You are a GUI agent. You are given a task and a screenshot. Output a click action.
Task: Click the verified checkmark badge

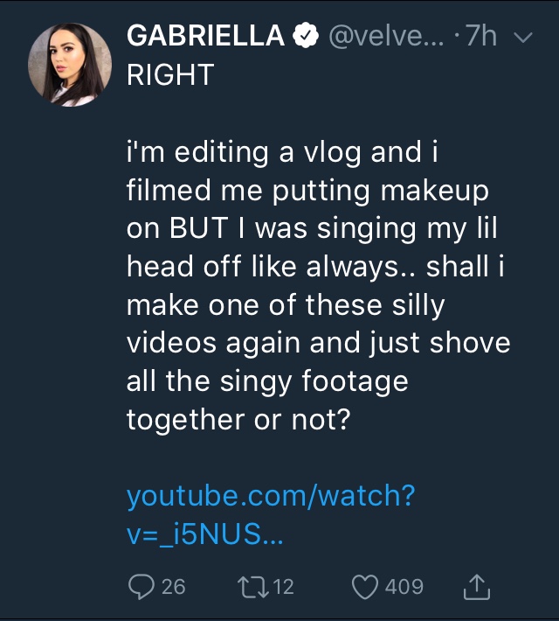pyautogui.click(x=306, y=37)
